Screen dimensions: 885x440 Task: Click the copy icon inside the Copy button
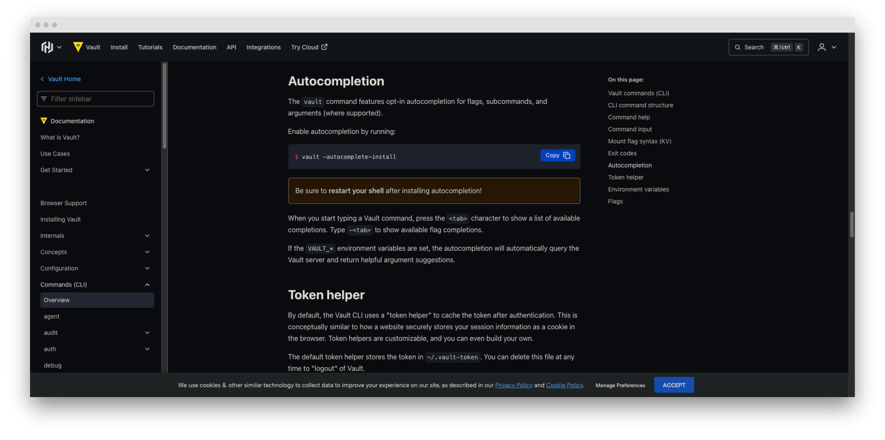(x=568, y=155)
